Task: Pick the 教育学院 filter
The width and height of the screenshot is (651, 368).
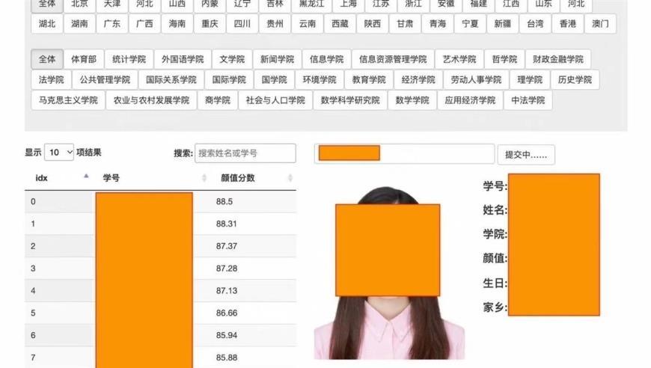Action: (x=369, y=79)
